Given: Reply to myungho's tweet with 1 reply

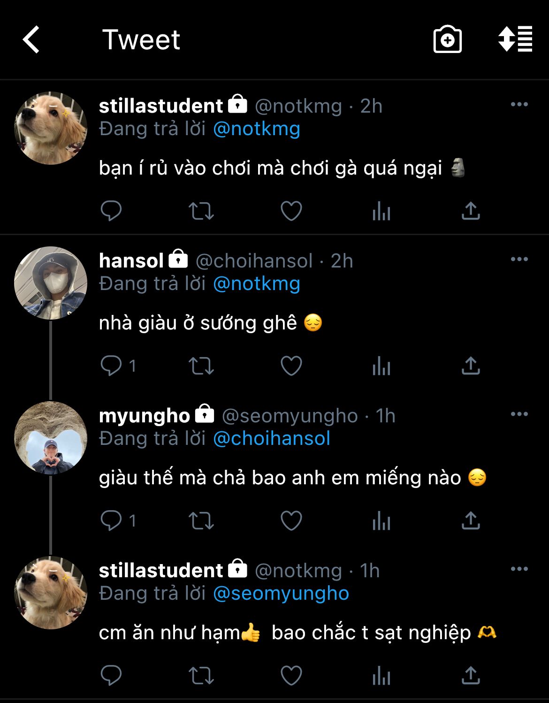Looking at the screenshot, I should (x=111, y=521).
